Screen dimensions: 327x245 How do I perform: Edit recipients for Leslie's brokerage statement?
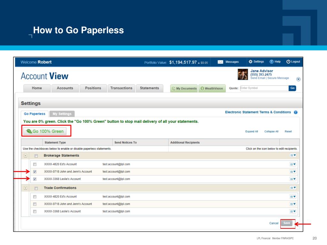[293, 179]
